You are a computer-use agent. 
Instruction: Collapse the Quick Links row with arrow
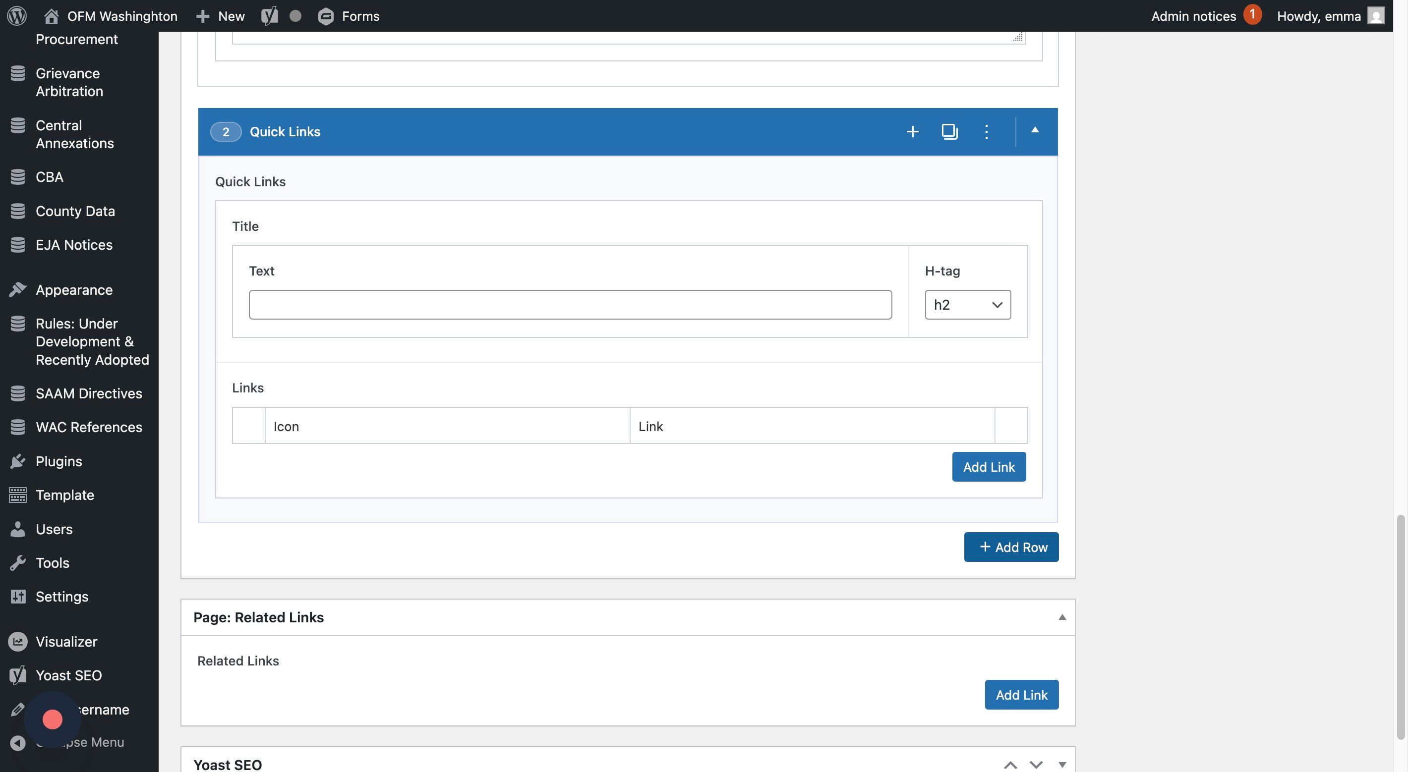click(1035, 130)
